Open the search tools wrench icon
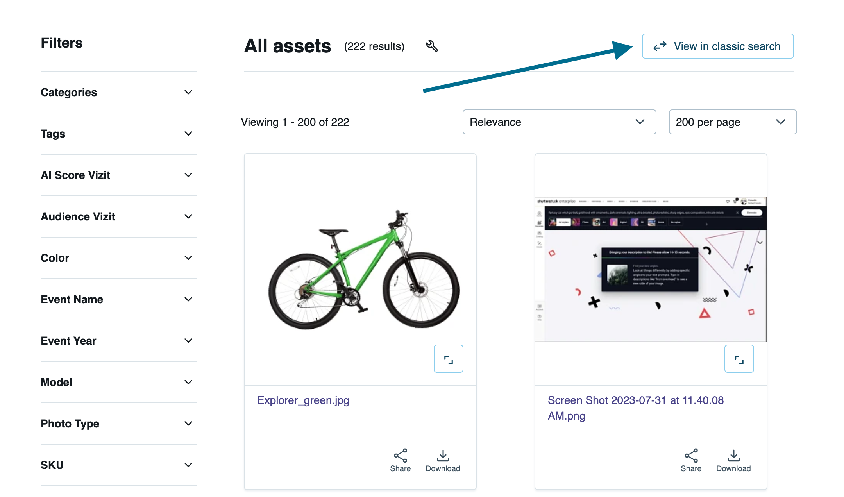Screen dimensions: 844x497 coord(431,46)
